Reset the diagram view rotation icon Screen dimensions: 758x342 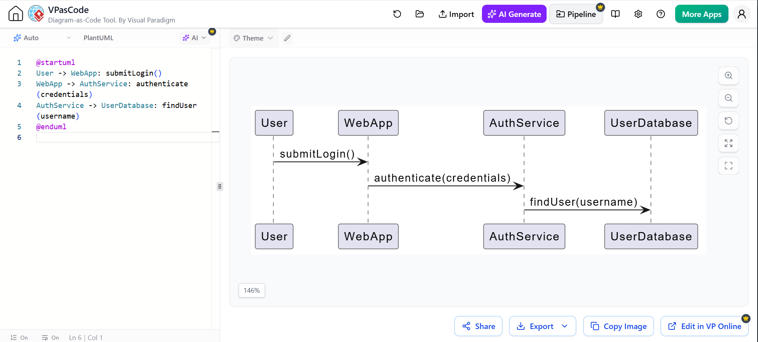(x=728, y=121)
